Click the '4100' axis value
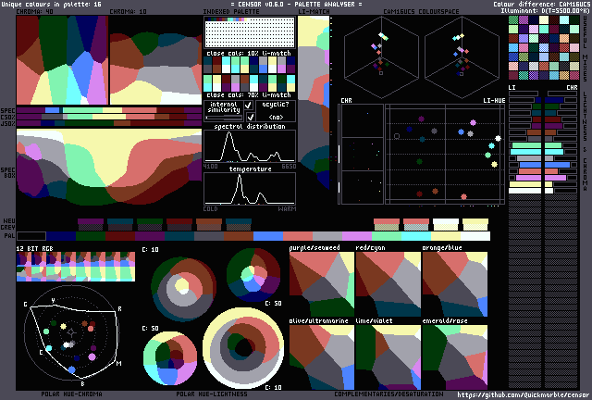 click(x=211, y=167)
